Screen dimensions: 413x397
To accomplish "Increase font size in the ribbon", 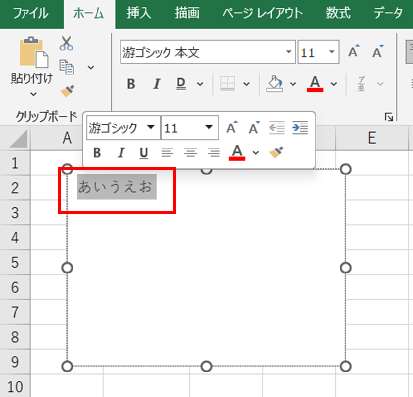I will pyautogui.click(x=353, y=52).
